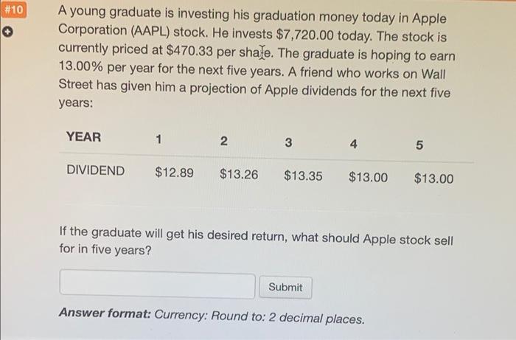Viewport: 516px width, 340px height.
Task: Click the orange #10 question badge
Action: tap(13, 10)
